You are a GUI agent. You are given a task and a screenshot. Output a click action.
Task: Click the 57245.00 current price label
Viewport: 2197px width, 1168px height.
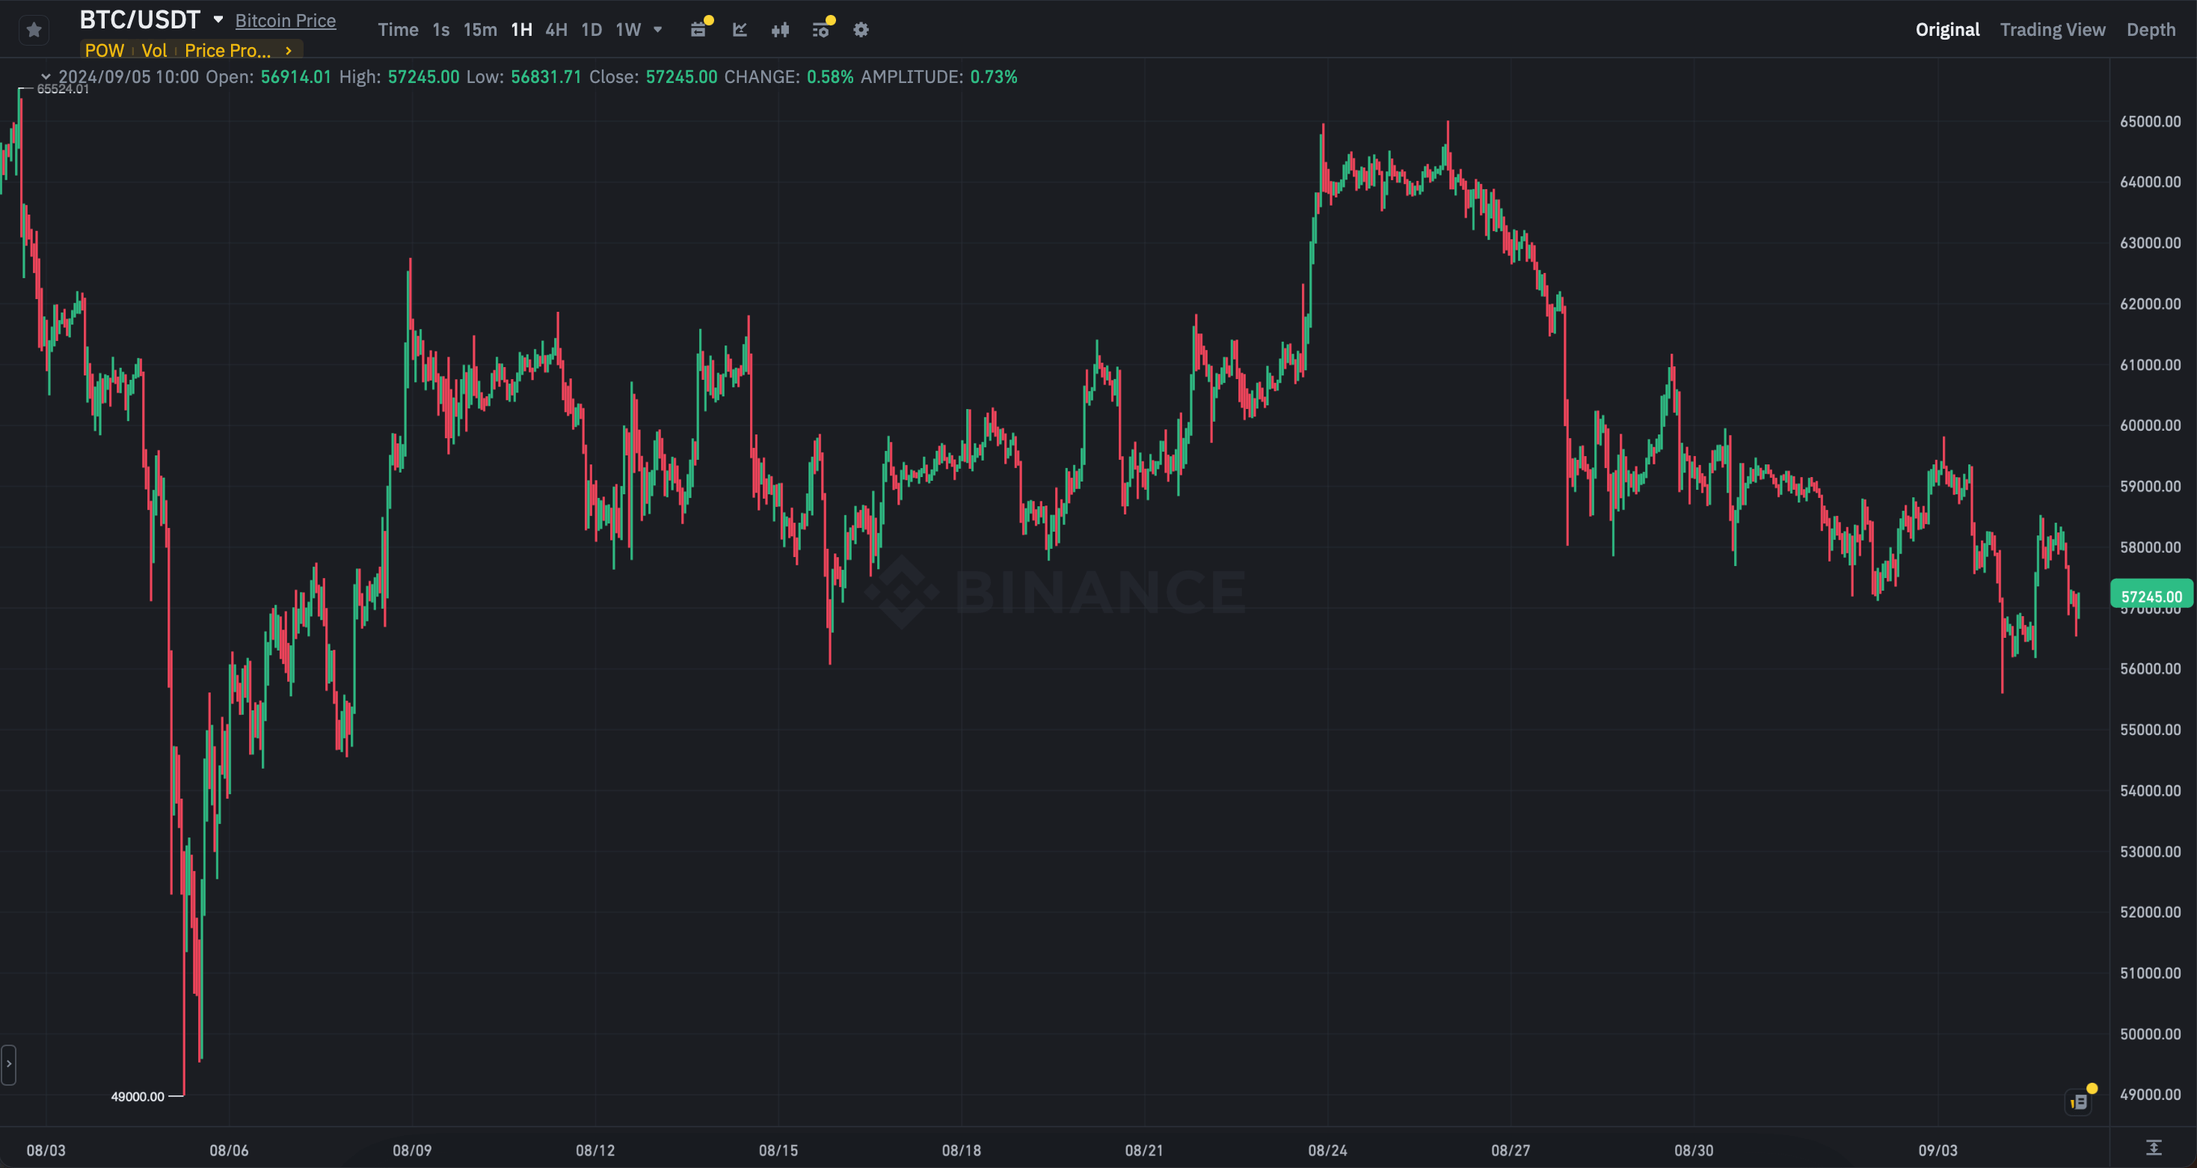tap(2151, 597)
